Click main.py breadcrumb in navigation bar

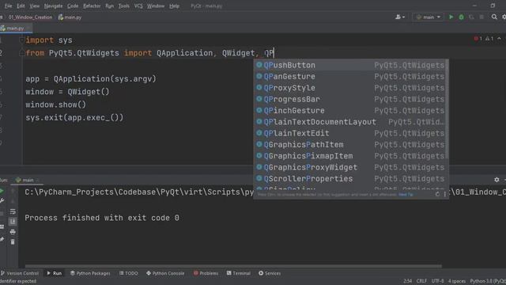click(70, 17)
